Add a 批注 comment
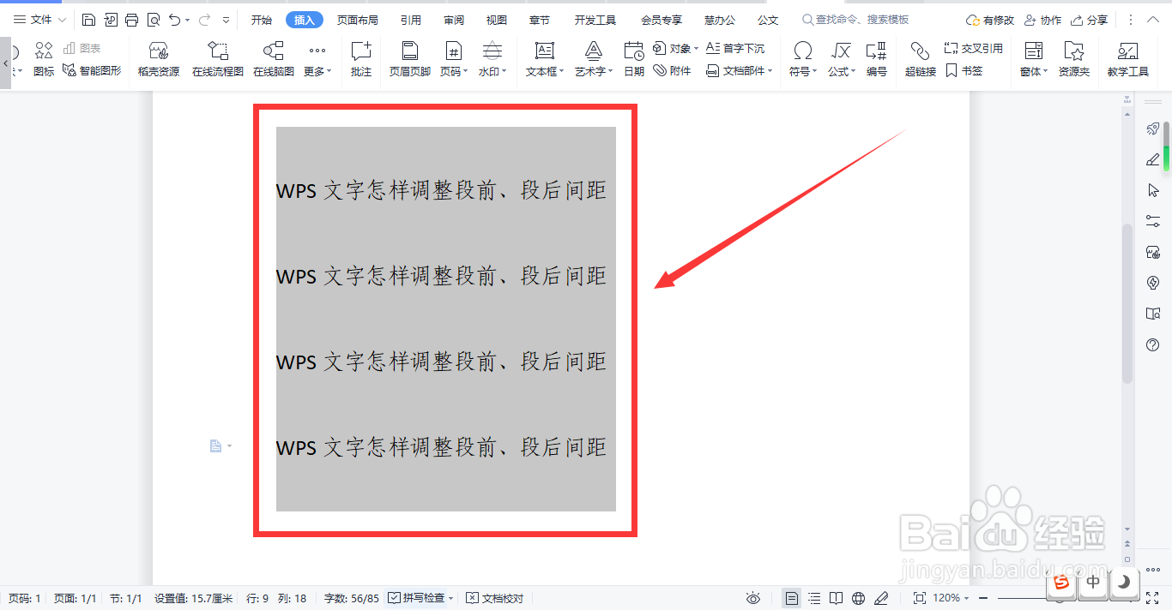The image size is (1172, 610). point(361,60)
